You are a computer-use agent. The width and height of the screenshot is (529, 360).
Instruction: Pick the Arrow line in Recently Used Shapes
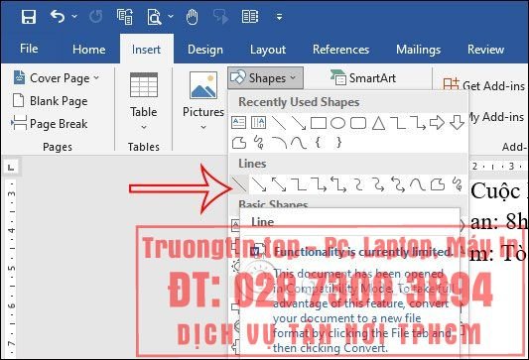299,123
